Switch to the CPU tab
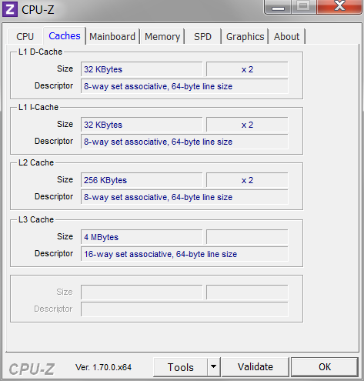This screenshot has width=364, height=381. [25, 36]
